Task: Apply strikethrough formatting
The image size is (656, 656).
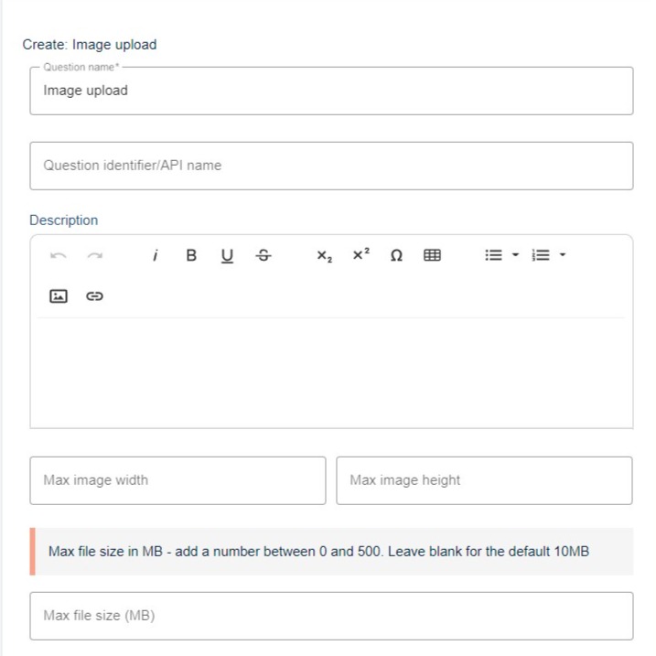Action: 263,255
